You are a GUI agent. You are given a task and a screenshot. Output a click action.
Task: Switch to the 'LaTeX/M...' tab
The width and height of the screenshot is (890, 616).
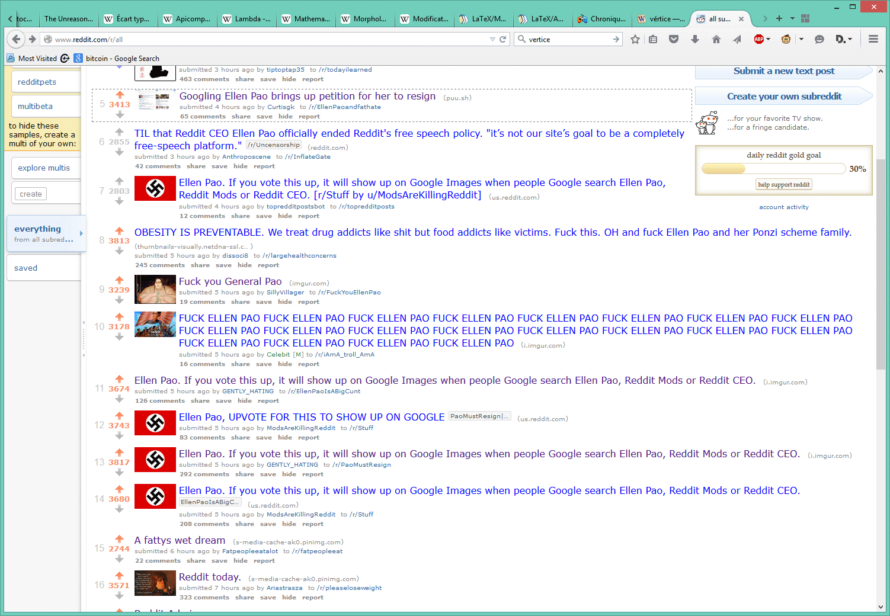484,19
